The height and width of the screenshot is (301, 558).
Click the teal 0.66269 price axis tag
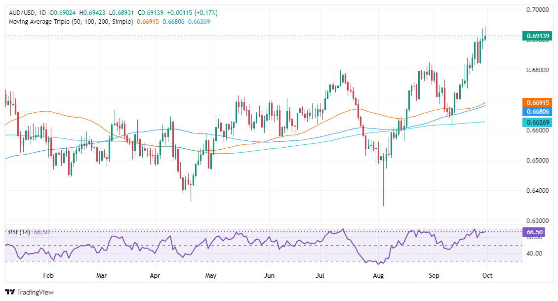tap(537, 122)
